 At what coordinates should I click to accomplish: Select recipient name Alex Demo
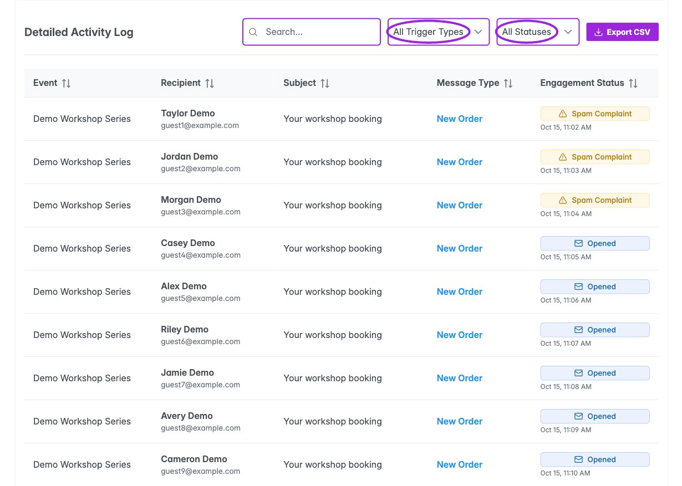(x=184, y=286)
